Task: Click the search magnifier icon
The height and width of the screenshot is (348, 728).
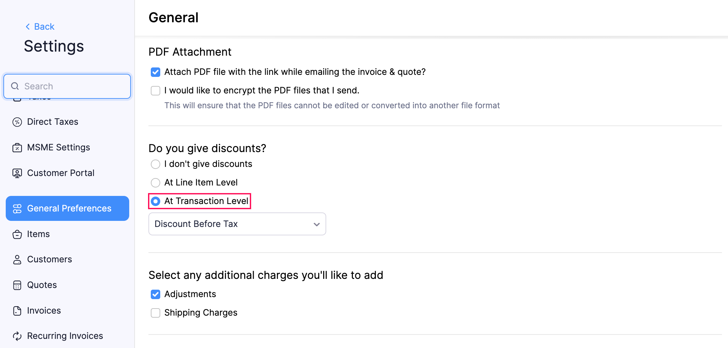Action: point(15,86)
